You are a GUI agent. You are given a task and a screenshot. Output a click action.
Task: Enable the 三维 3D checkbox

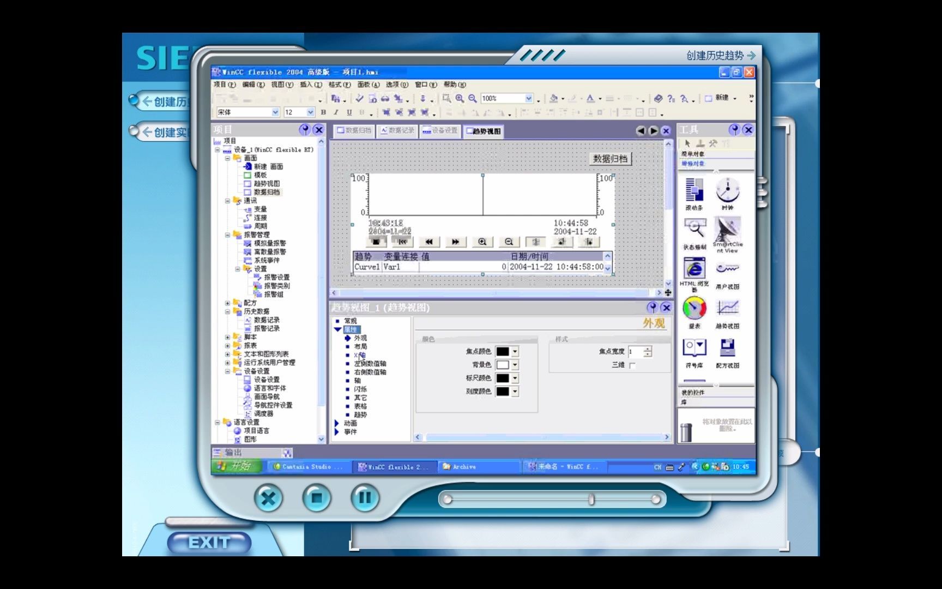coord(632,365)
